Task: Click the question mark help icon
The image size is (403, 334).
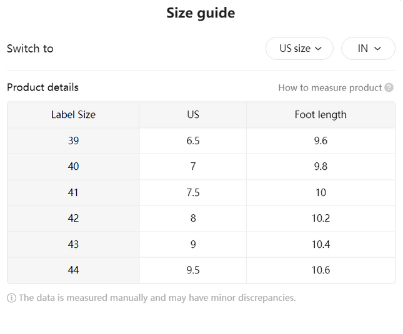Action: (389, 87)
